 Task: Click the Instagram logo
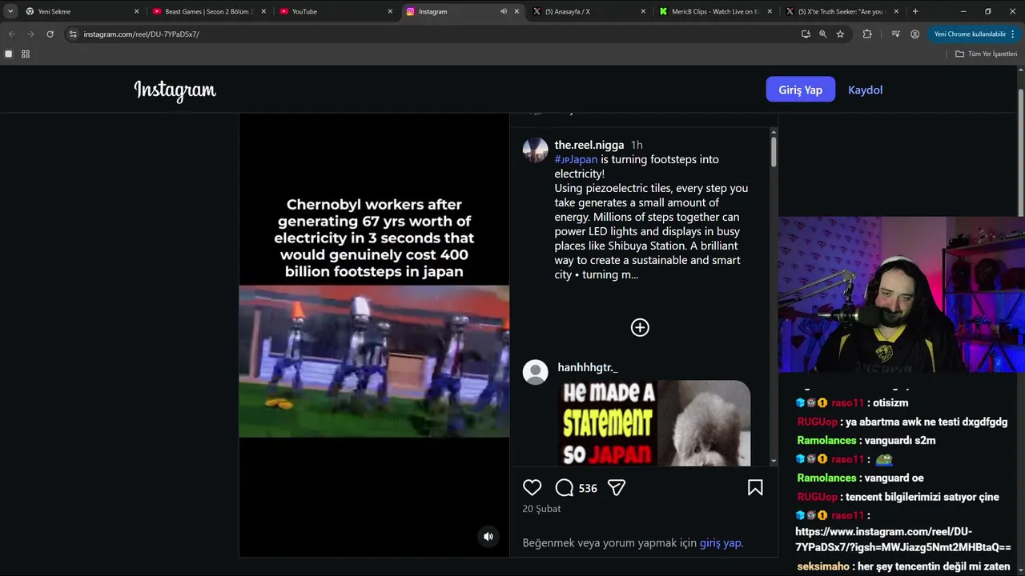pos(175,90)
